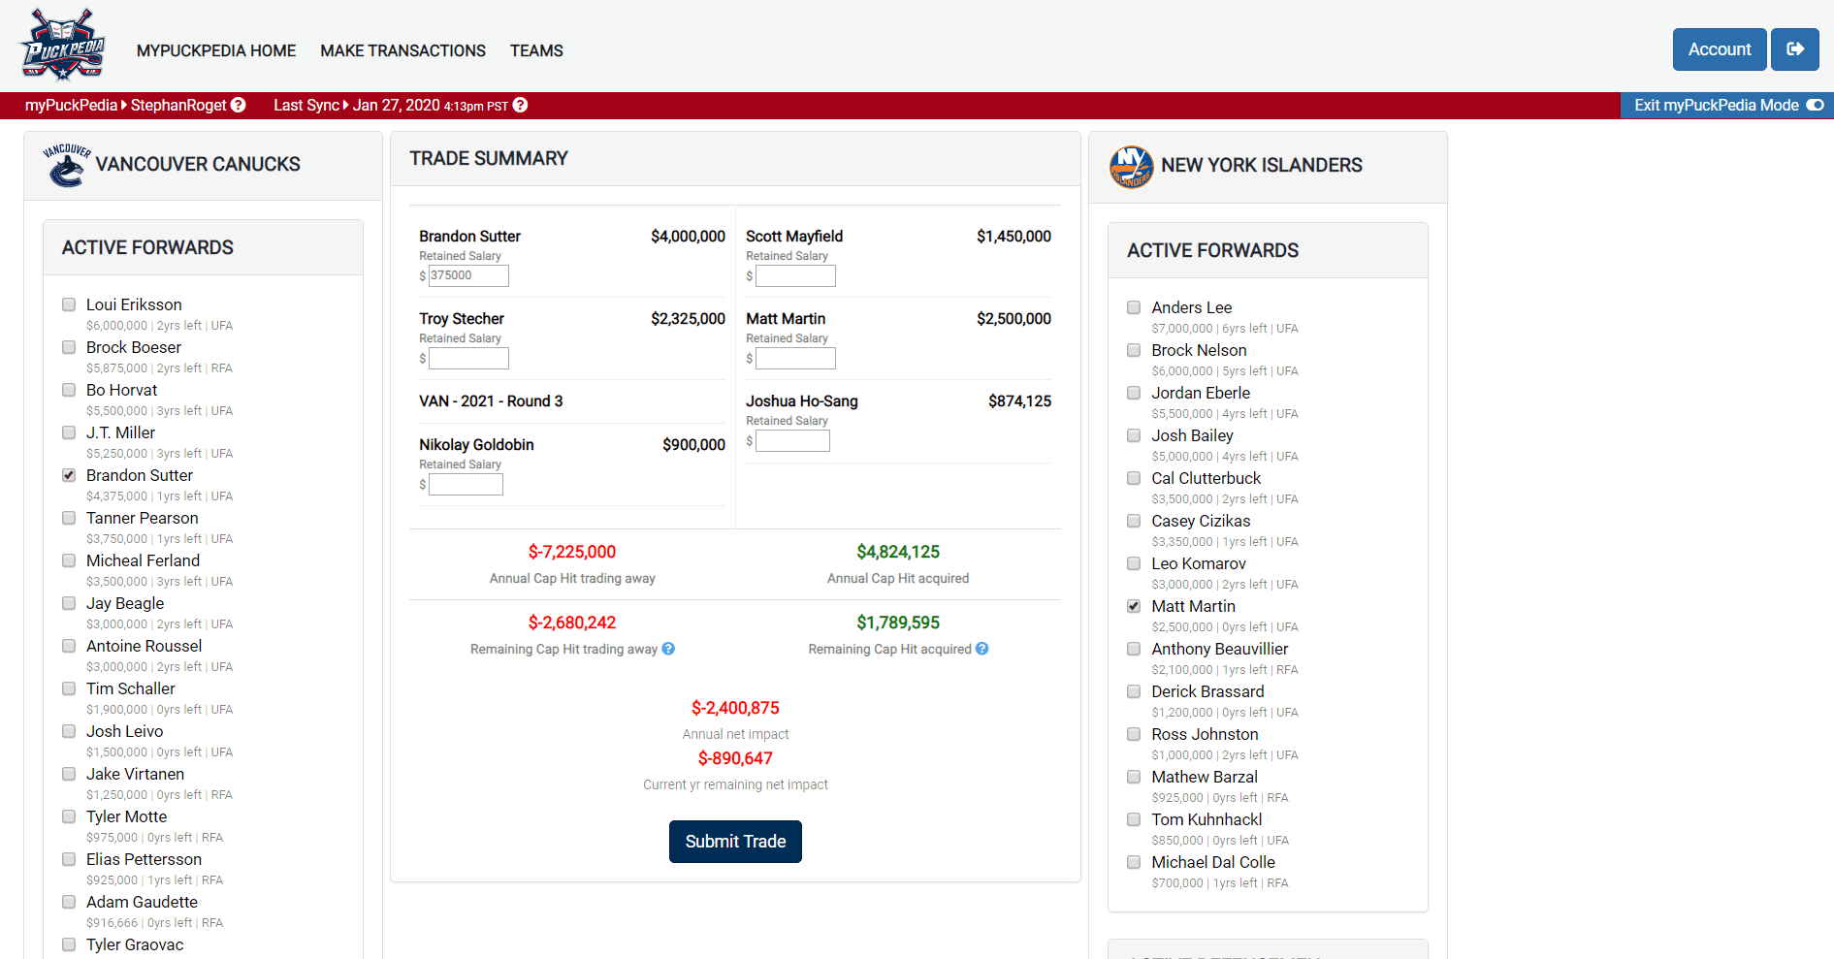
Task: Click the New York Islanders logo
Action: pyautogui.click(x=1131, y=167)
